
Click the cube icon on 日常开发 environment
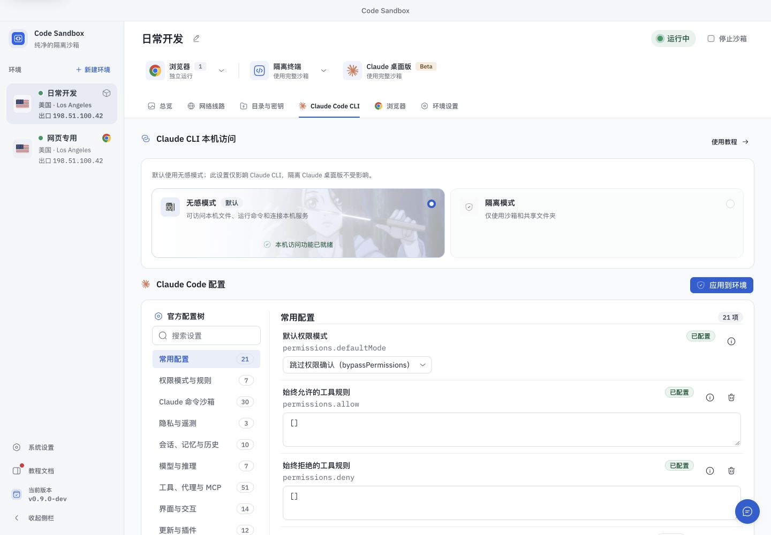pos(107,93)
